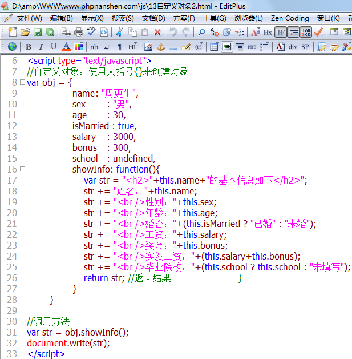Click line number 29 in gutter
Image resolution: width=352 pixels, height=359 pixels.
12,310
